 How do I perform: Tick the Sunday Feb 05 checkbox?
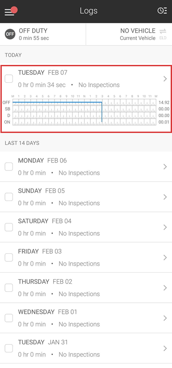[9, 197]
